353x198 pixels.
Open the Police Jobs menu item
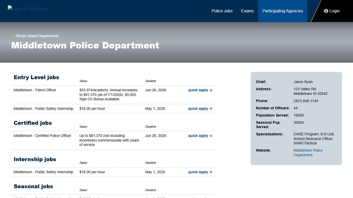[x=222, y=11]
